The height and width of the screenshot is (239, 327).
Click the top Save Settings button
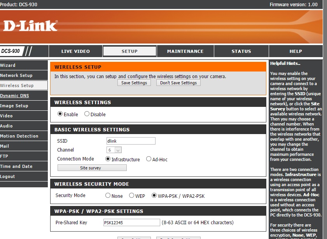coord(134,83)
